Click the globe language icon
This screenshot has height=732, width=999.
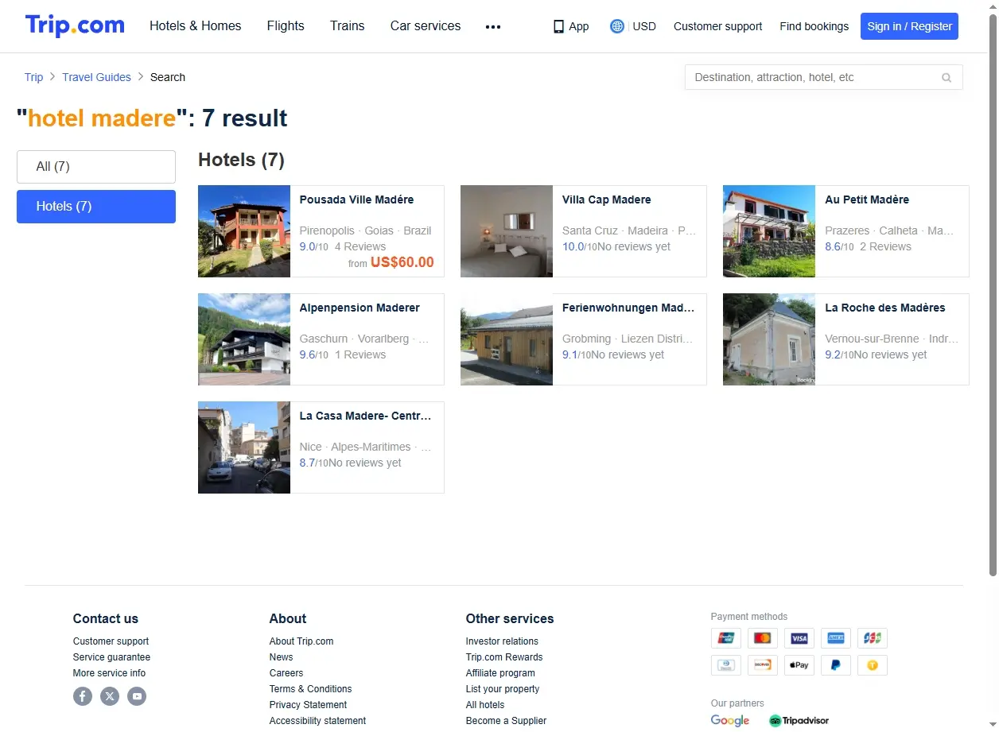(616, 26)
